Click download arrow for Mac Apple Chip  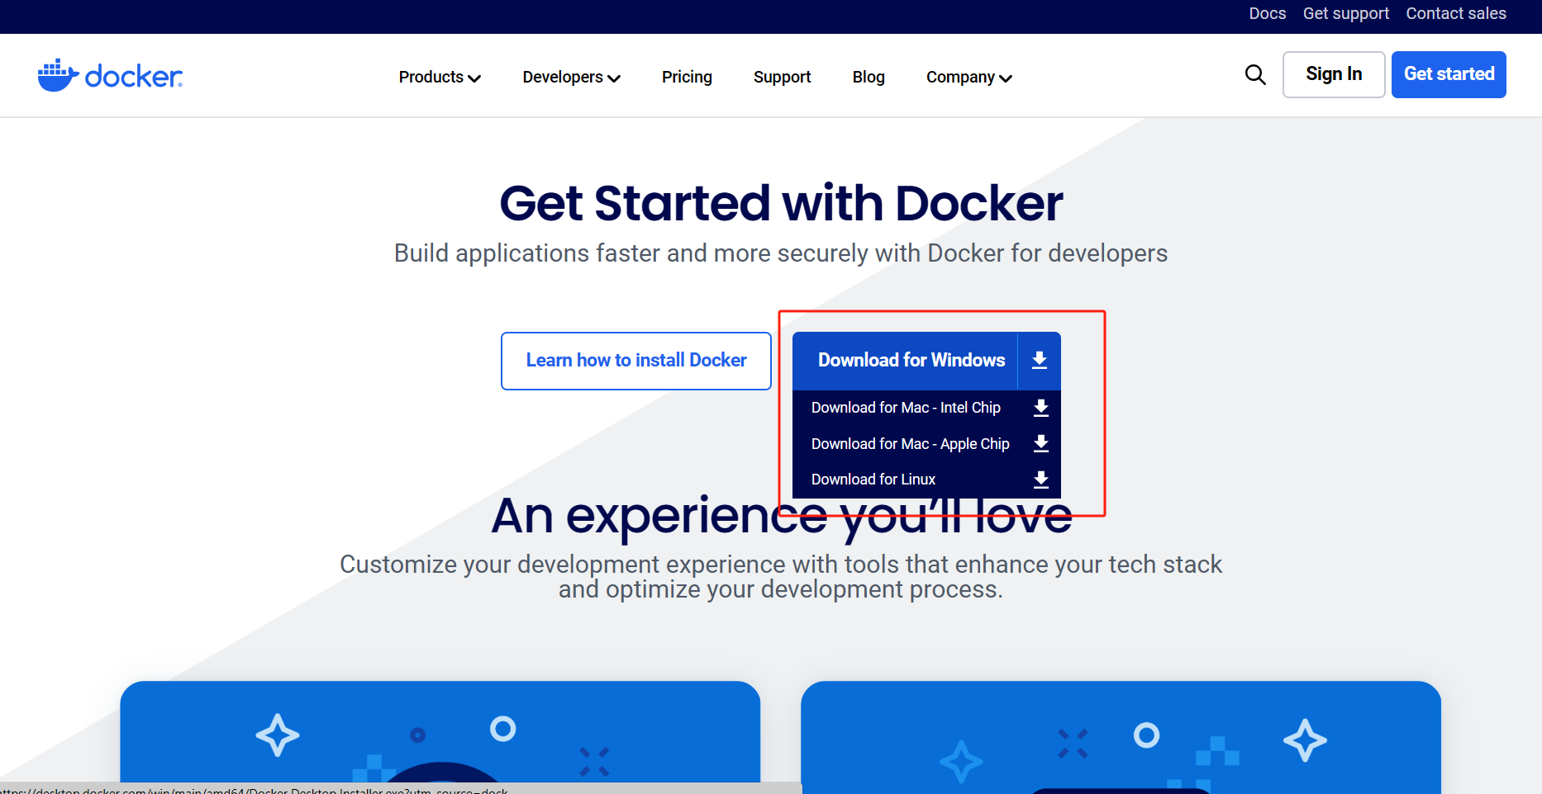click(x=1041, y=444)
